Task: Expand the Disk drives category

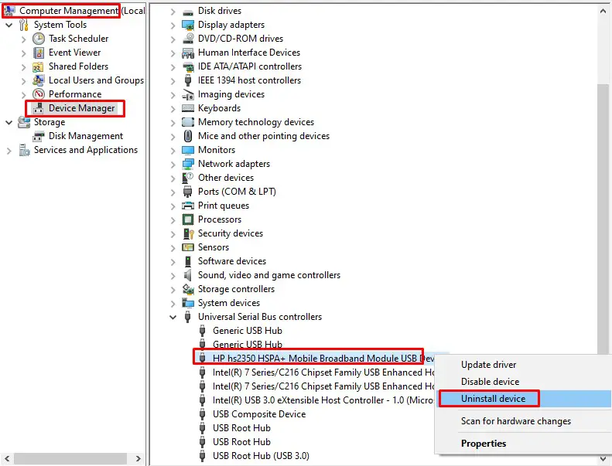Action: (173, 12)
